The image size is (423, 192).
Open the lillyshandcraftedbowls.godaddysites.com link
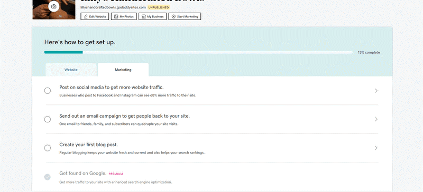(113, 7)
